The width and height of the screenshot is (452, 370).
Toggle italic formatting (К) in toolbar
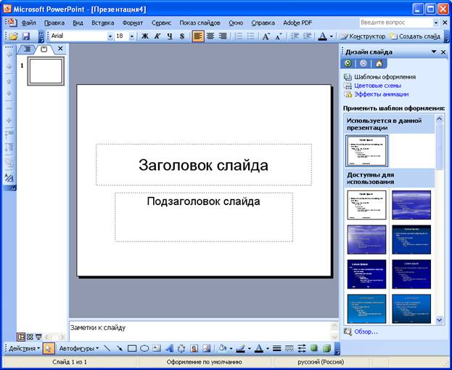pos(157,36)
